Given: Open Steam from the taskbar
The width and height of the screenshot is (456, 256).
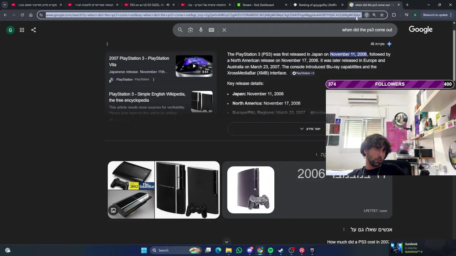Looking at the screenshot, I should click(x=281, y=250).
